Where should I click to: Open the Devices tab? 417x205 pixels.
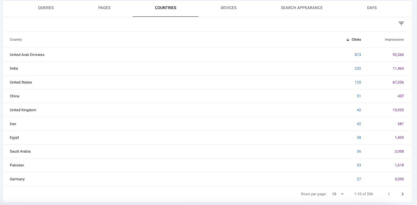tap(229, 8)
